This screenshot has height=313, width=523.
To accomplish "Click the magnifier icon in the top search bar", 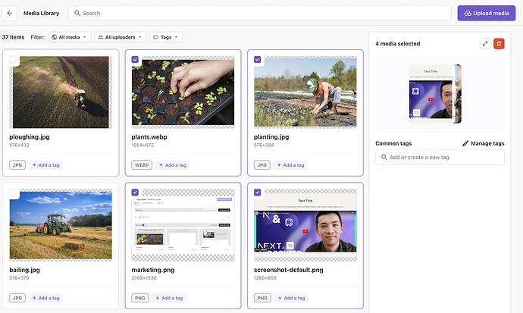I will 77,13.
